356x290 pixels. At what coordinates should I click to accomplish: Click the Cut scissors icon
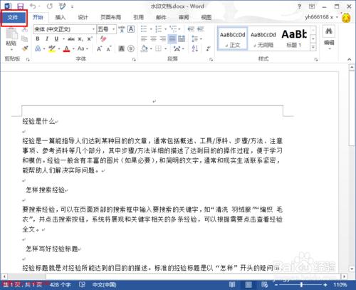tap(25, 30)
